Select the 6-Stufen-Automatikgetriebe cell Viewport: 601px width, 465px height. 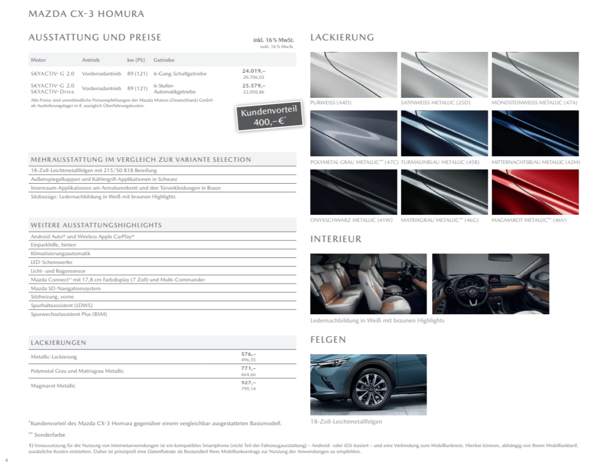click(x=174, y=89)
